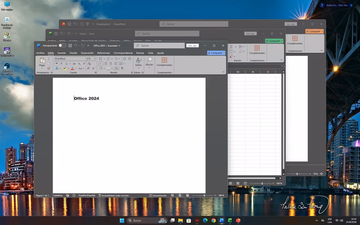Click the multilevel list icon in Word

tap(116, 59)
